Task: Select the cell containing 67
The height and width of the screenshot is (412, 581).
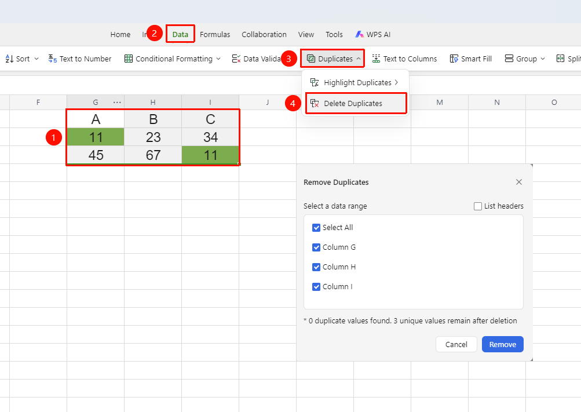Action: click(153, 155)
